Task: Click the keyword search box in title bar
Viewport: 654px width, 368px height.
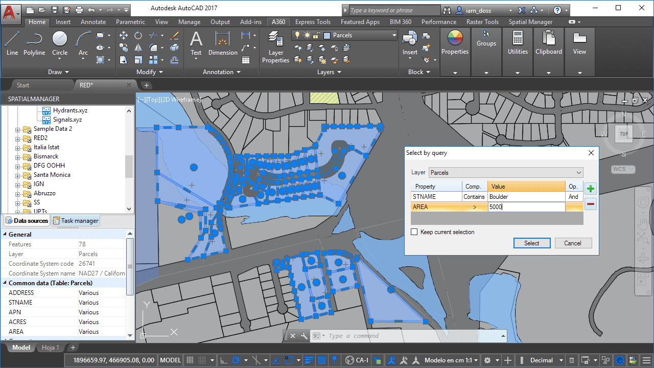Action: [394, 10]
